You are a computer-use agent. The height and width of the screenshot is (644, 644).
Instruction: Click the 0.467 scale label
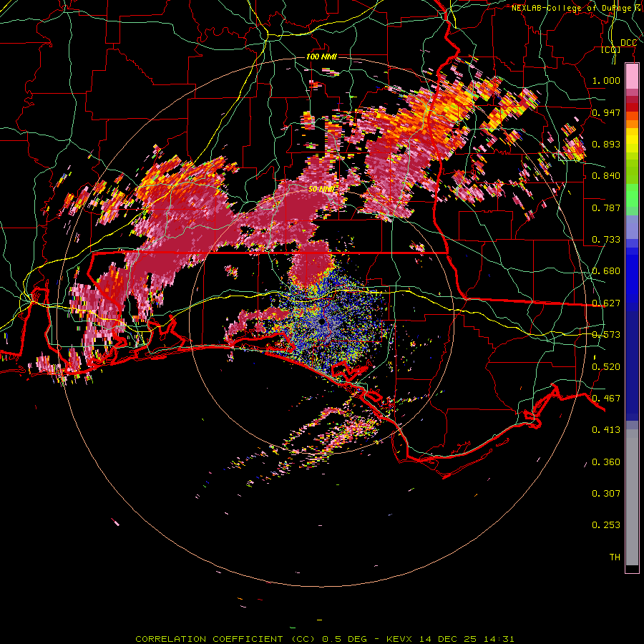606,399
